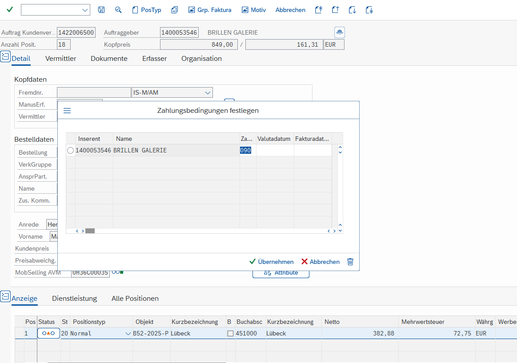Click the horizontal scrollbar thumb in dialog table
This screenshot has width=517, height=363.
tap(90, 231)
